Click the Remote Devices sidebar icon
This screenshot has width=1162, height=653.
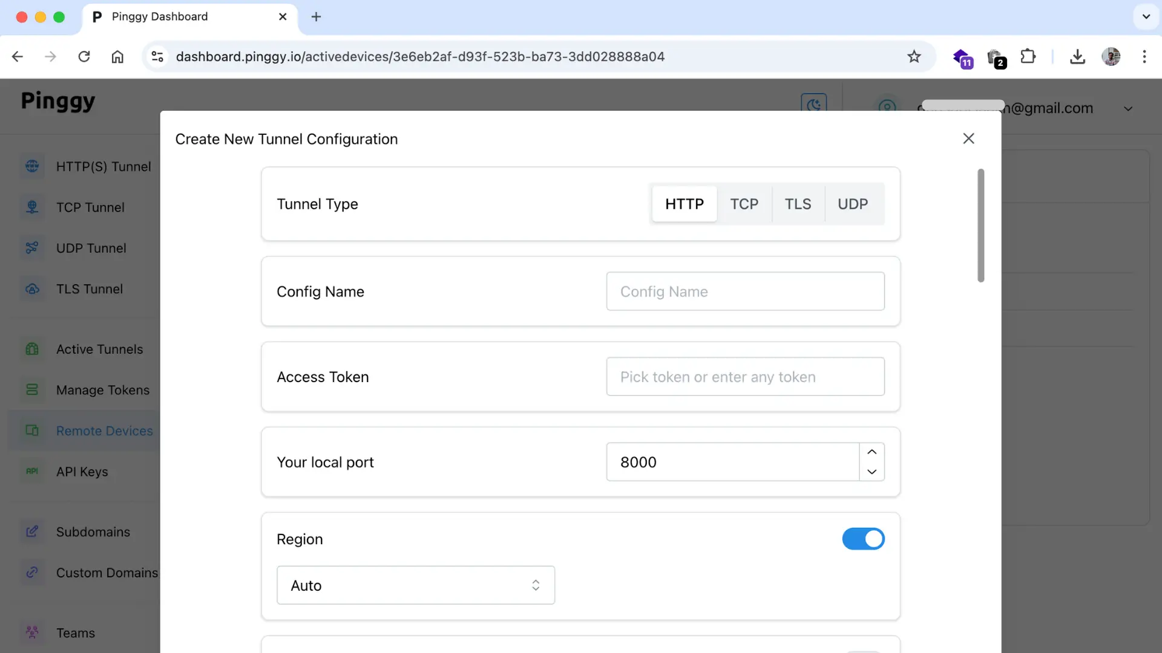pos(32,430)
